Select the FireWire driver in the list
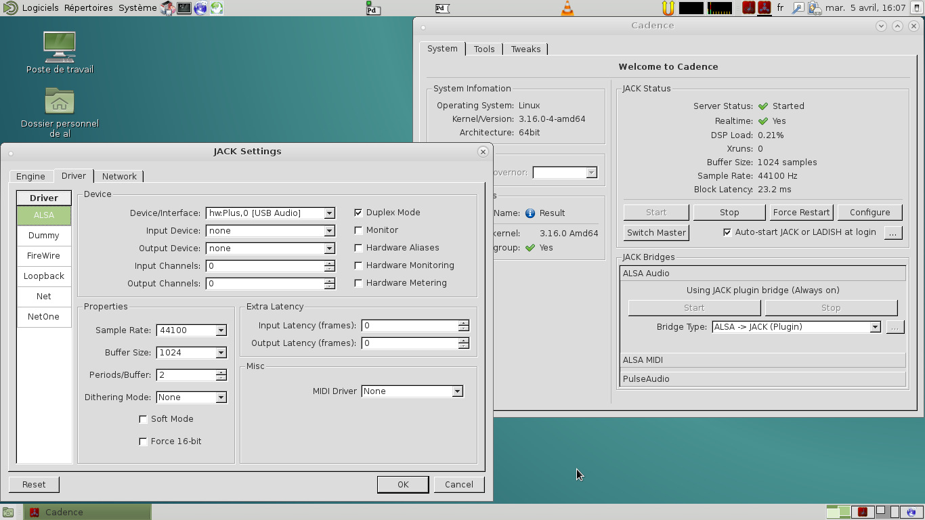 click(44, 256)
